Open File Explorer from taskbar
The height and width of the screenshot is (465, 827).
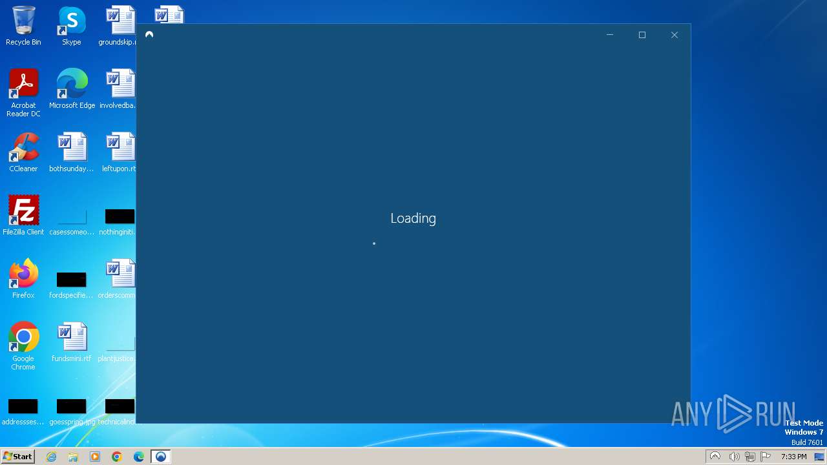click(73, 457)
